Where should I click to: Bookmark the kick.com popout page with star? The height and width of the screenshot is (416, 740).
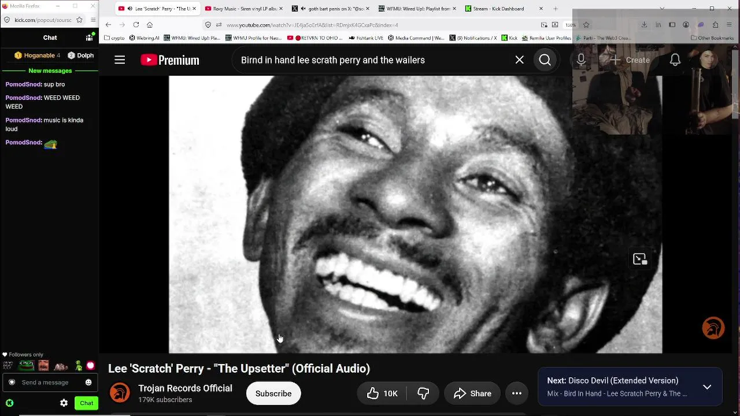pos(79,20)
